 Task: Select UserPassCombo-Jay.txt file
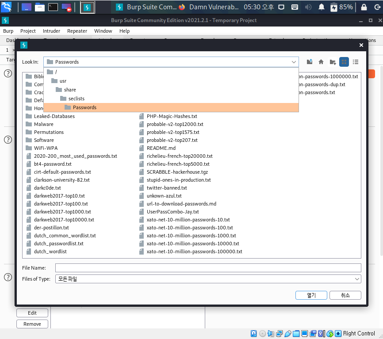click(169, 212)
